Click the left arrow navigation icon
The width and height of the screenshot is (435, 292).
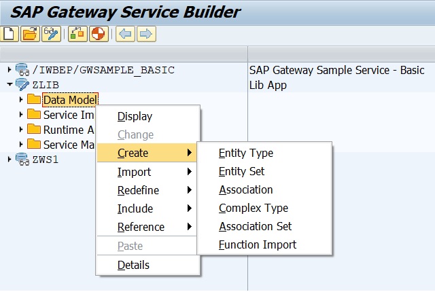pyautogui.click(x=125, y=34)
